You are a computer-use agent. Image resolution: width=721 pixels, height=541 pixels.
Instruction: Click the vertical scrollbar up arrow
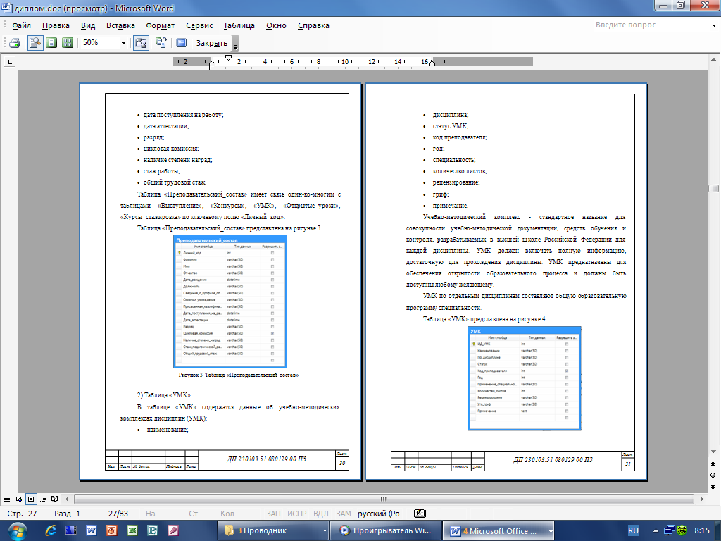point(713,59)
